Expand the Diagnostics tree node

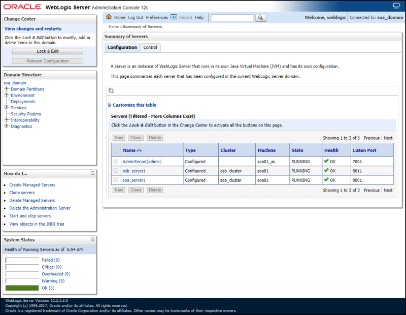click(6, 126)
